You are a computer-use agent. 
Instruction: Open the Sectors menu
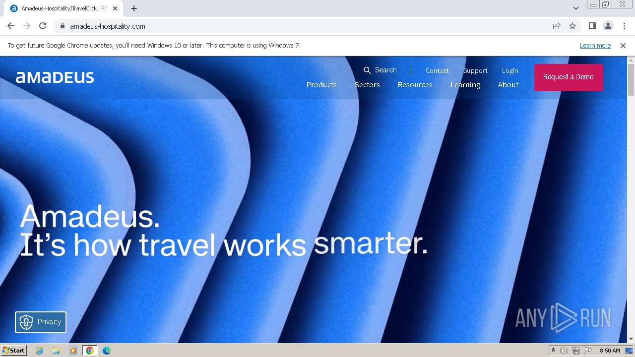367,85
